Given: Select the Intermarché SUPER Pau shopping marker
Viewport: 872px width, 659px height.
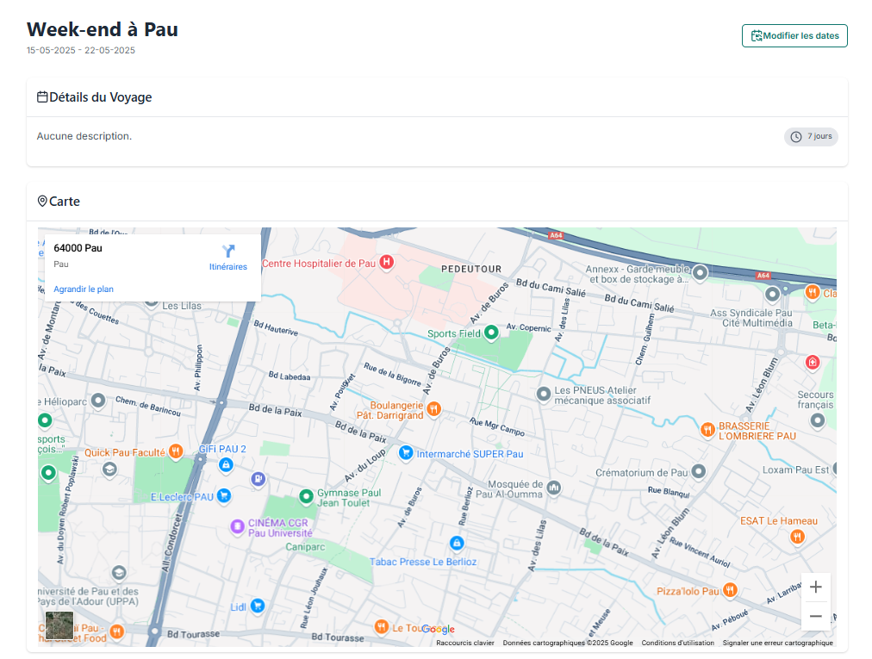Looking at the screenshot, I should tap(406, 452).
